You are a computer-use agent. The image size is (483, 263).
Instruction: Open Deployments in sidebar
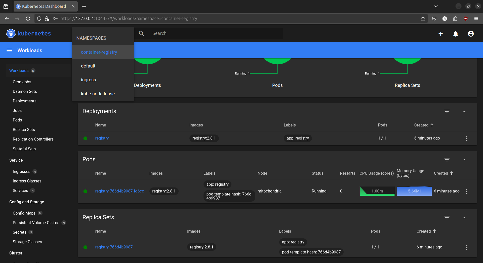click(x=24, y=101)
